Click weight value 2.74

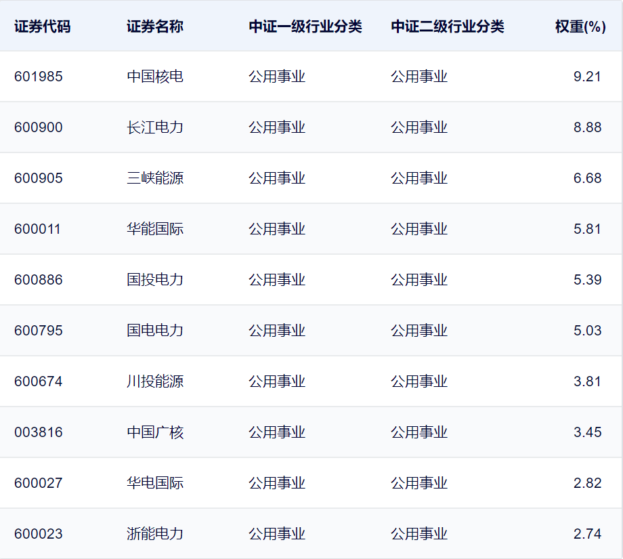tap(587, 533)
